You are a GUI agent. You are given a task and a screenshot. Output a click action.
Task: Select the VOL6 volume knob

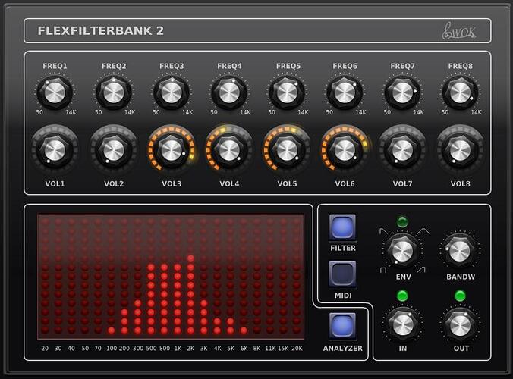pos(345,150)
